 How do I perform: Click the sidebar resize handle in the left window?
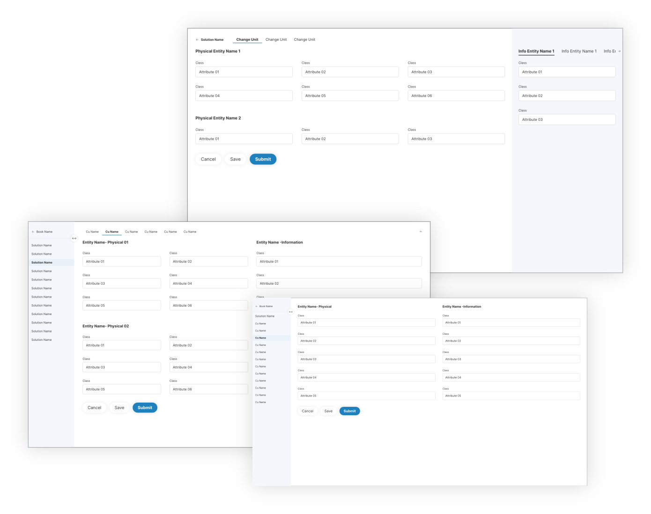[x=74, y=238]
